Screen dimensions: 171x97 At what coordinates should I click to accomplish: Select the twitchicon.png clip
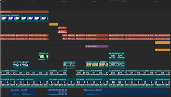pos(24,18)
